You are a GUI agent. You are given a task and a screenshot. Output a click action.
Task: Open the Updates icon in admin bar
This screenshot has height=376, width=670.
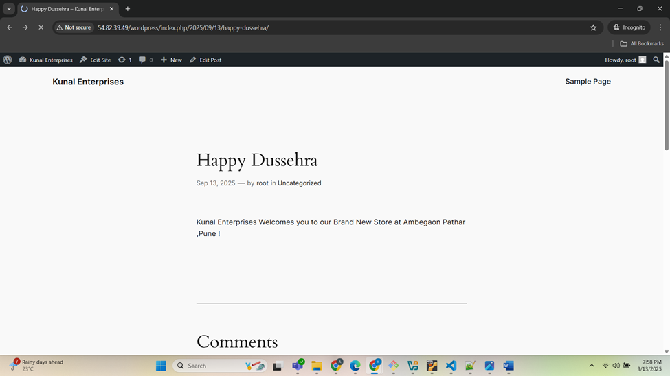point(124,60)
